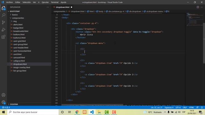Open Task View on taskbar

tap(70, 112)
